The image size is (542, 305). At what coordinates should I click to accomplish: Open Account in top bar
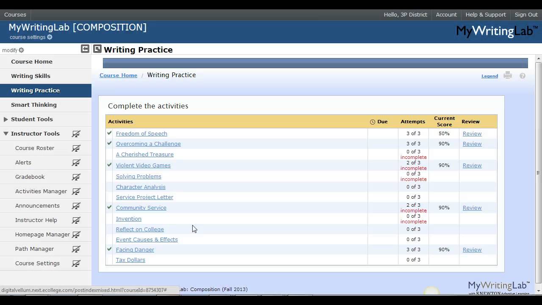446,14
